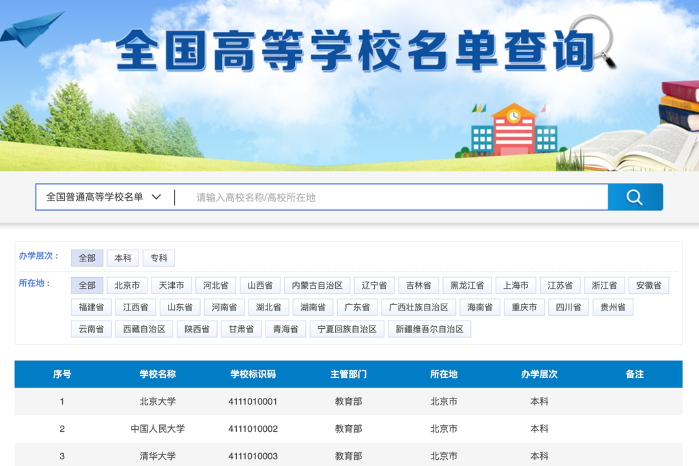Open the 全国普通高等学校名单 dropdown
The height and width of the screenshot is (466, 699).
pos(104,197)
